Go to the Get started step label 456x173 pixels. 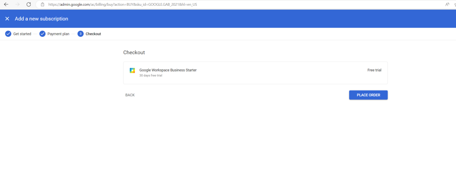22,34
